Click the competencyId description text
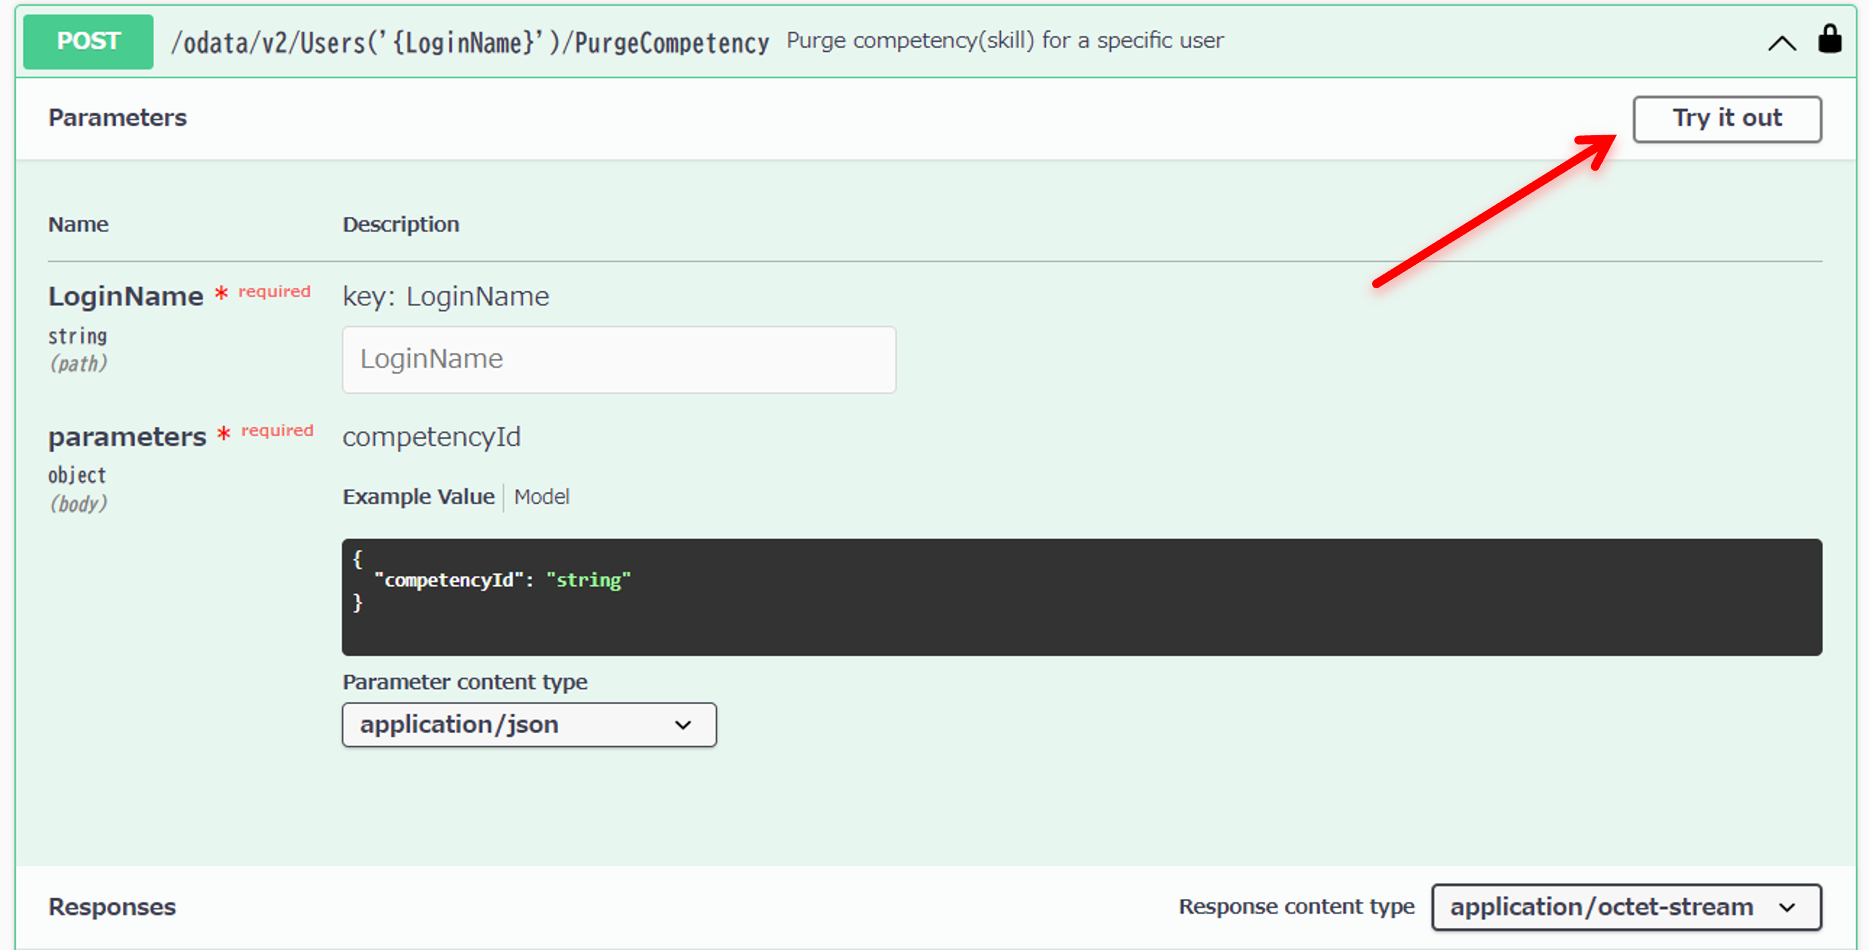 pos(432,437)
